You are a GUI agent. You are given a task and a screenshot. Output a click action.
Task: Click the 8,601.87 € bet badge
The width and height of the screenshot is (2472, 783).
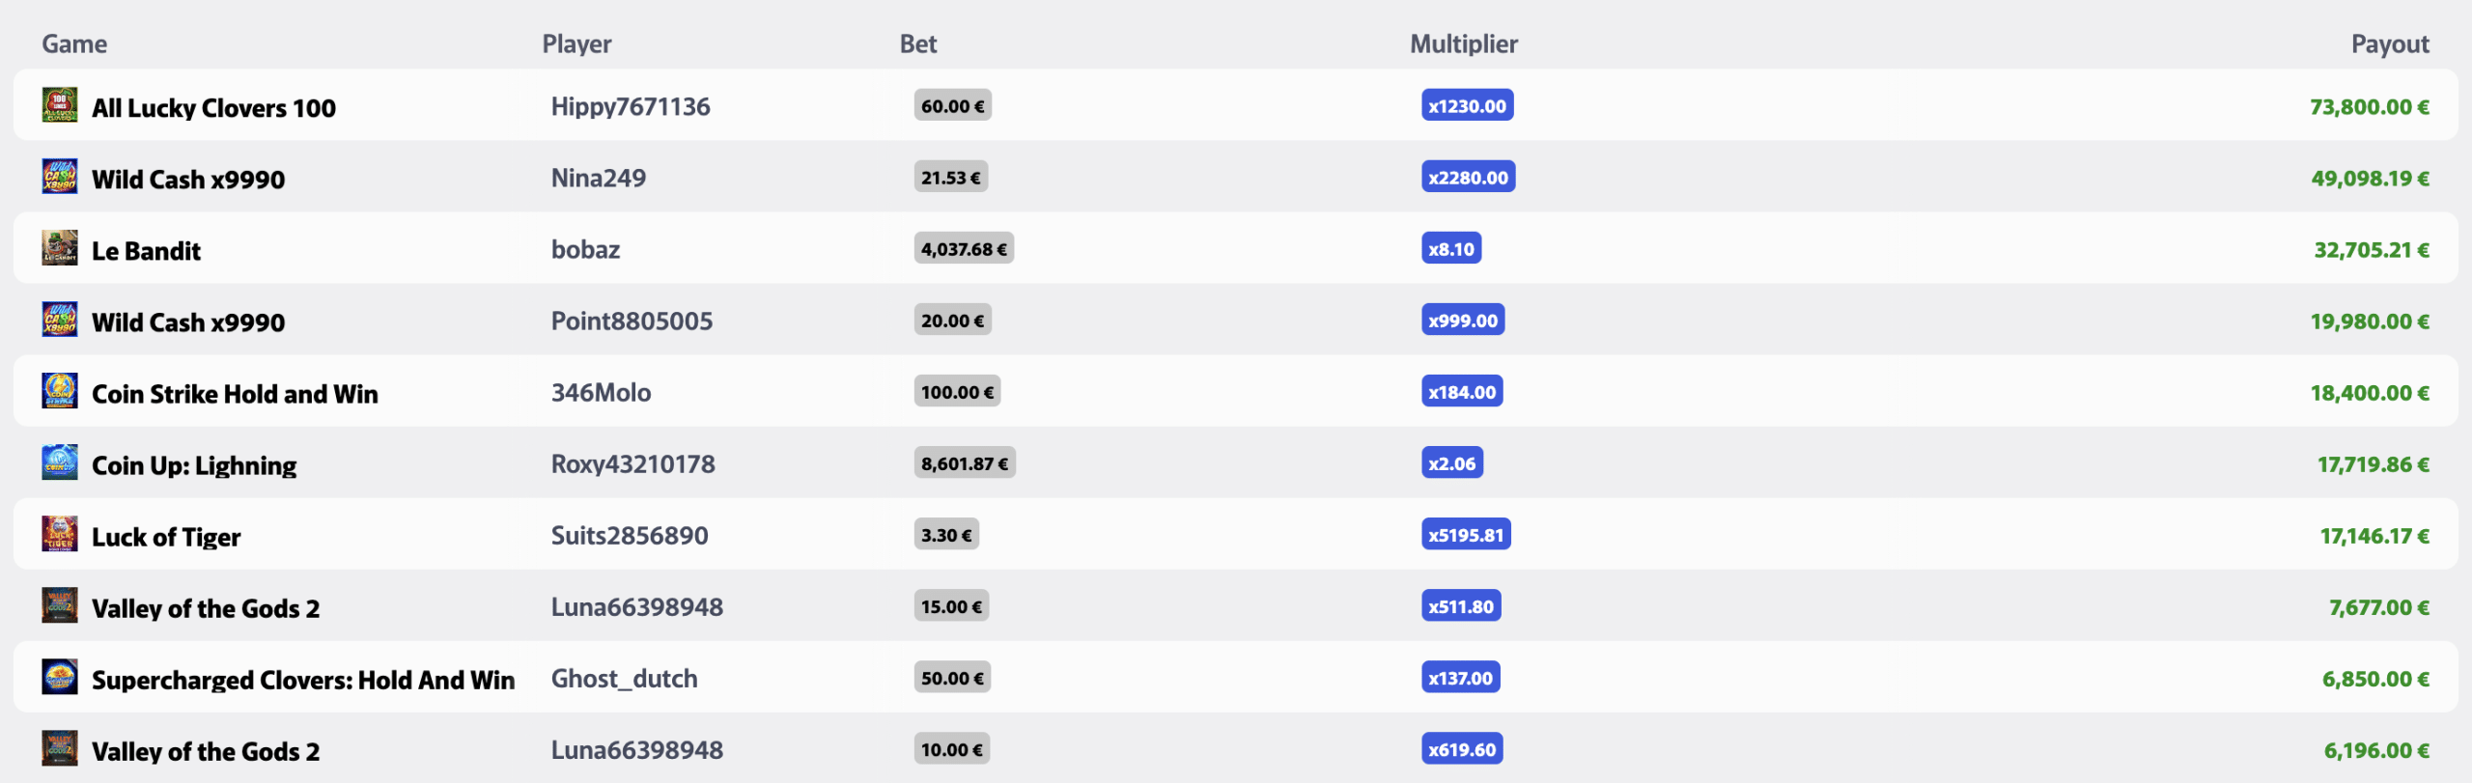(965, 463)
